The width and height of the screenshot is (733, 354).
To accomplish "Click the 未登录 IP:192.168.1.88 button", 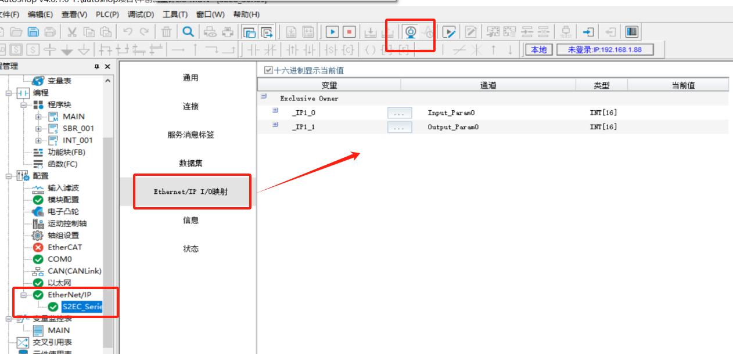I will [605, 50].
